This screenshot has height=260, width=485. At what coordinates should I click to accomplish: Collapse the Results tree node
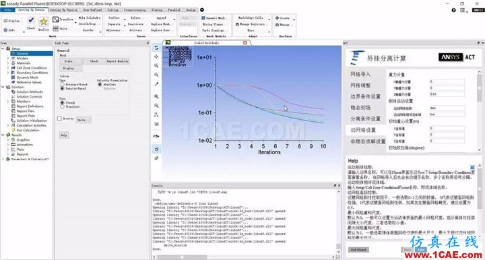click(x=3, y=135)
